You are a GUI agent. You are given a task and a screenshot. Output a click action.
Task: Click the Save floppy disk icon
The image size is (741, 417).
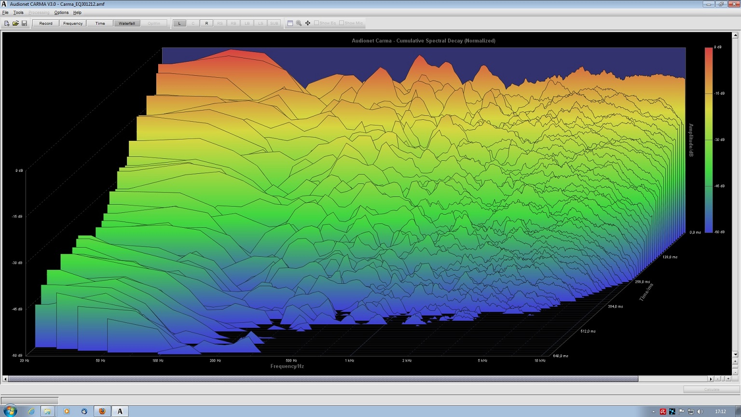click(x=24, y=23)
